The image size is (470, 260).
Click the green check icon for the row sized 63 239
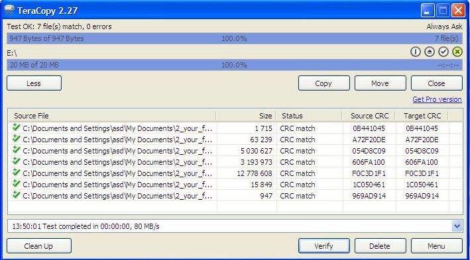16,139
